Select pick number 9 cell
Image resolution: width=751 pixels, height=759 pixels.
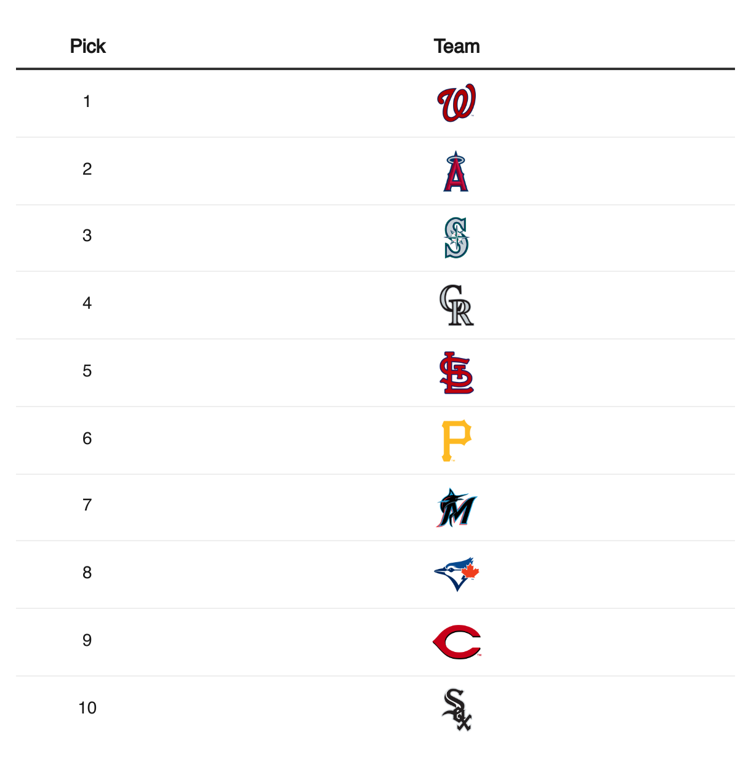pos(87,640)
